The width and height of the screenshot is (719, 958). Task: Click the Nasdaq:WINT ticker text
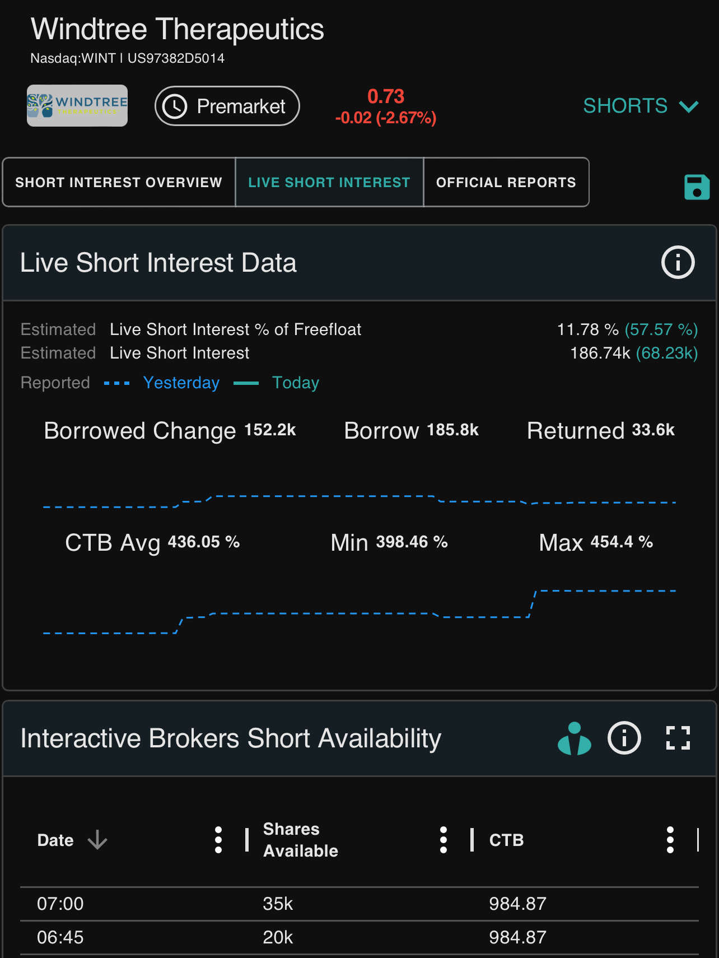pos(73,58)
